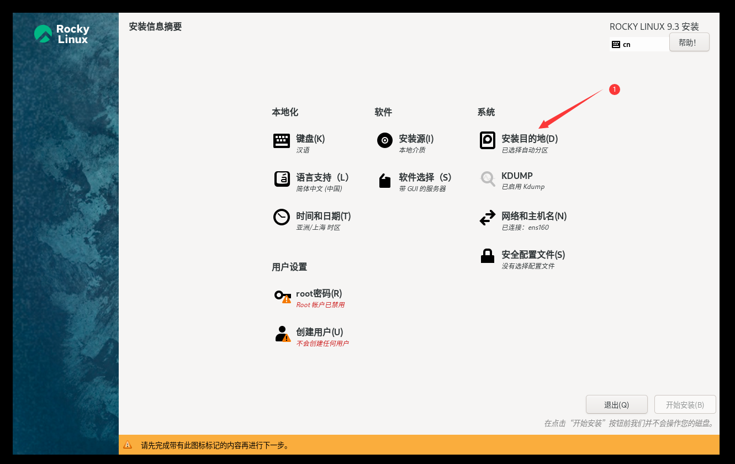Screen dimensions: 735x464
Task: Open the padlock icon for 安全配置文件
Action: (488, 256)
